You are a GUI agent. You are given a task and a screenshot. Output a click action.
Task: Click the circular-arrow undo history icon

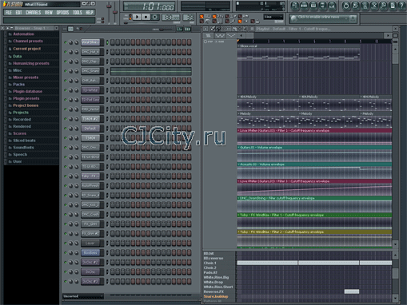[346, 6]
